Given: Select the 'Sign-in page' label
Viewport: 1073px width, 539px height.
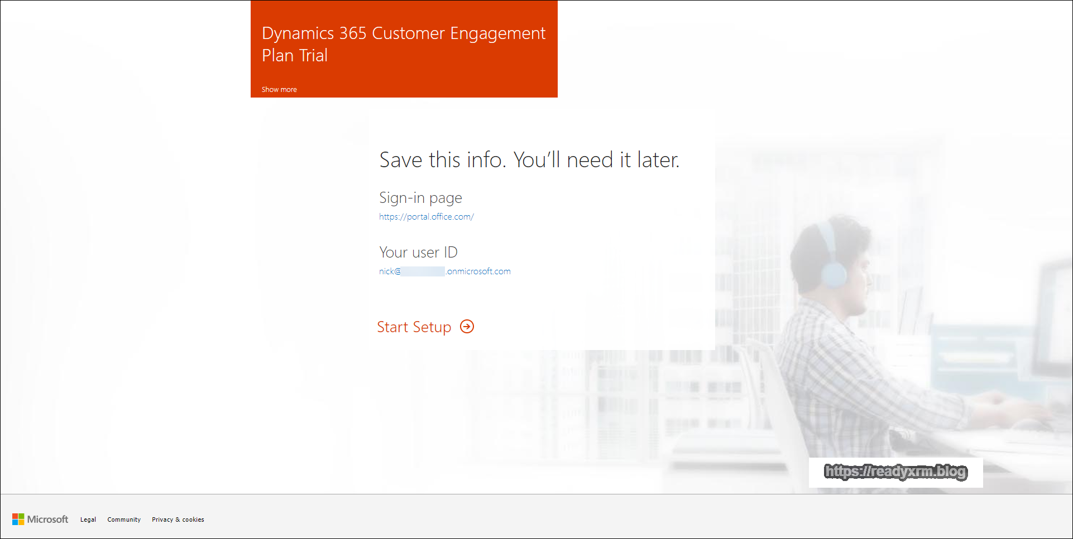Looking at the screenshot, I should [x=420, y=198].
